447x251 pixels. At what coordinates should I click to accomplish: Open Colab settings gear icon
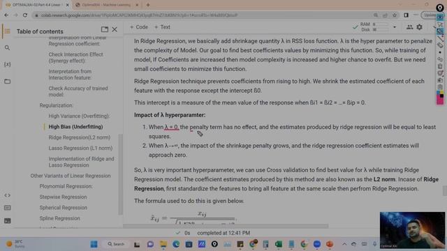tap(419, 27)
